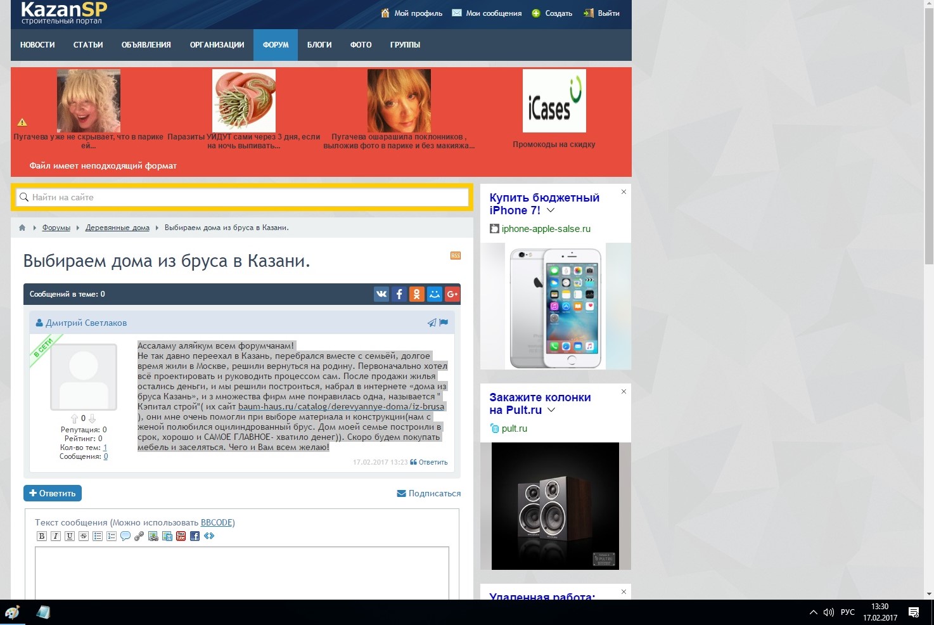Screen dimensions: 934x625
Task: Open the ФОТО menu item
Action: coord(361,45)
